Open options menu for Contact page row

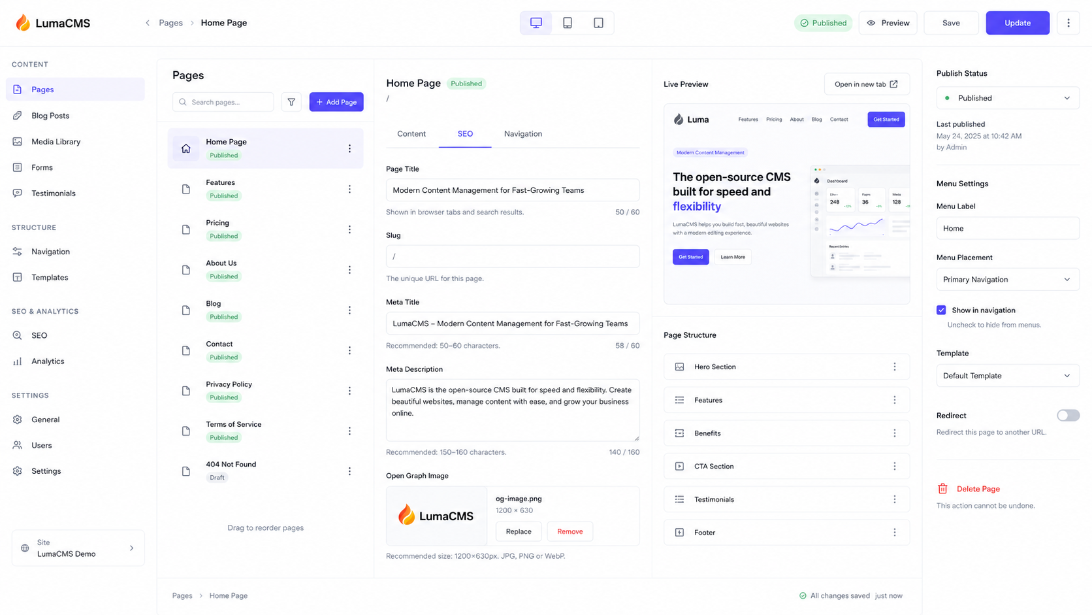[349, 350]
